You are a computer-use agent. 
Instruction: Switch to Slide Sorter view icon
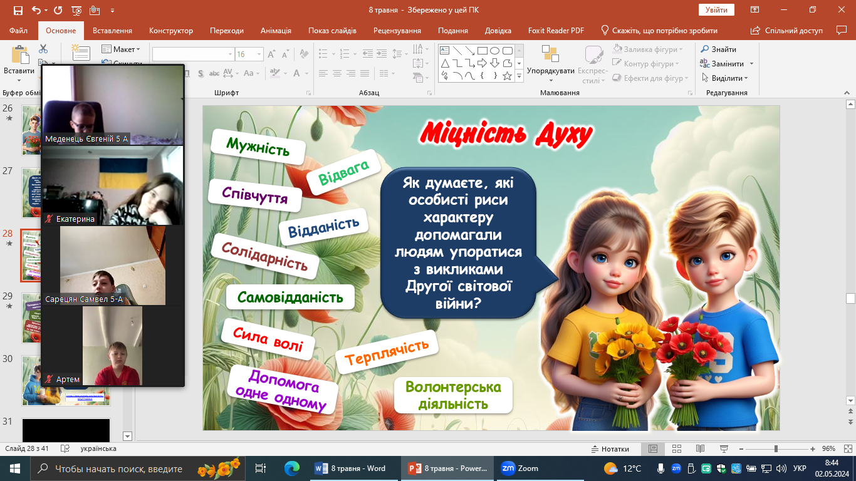pyautogui.click(x=676, y=449)
